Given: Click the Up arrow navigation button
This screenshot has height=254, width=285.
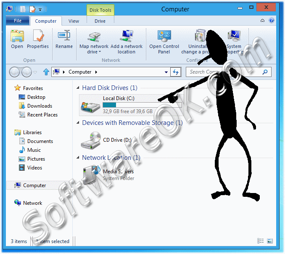Looking at the screenshot, I should (x=46, y=72).
